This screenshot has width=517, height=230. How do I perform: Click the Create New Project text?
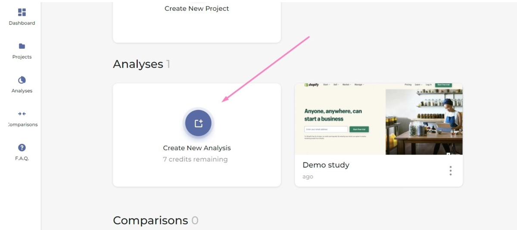[197, 9]
